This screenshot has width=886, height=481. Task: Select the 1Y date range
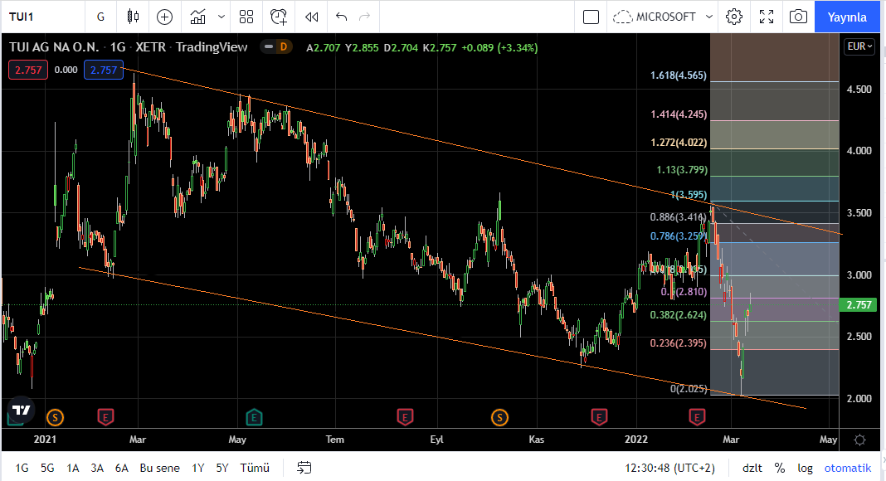pos(197,468)
